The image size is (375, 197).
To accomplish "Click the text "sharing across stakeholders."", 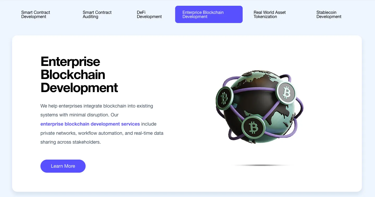I will pos(71,142).
